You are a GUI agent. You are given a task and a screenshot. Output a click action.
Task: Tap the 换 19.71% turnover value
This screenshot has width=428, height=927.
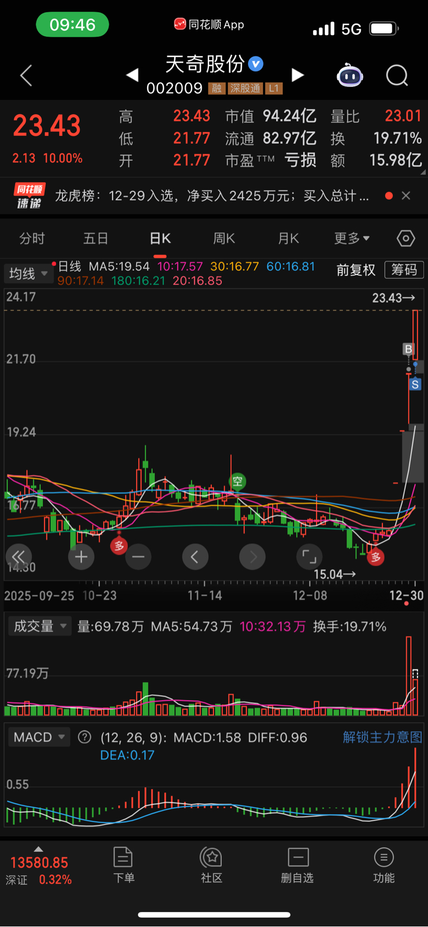pyautogui.click(x=397, y=138)
